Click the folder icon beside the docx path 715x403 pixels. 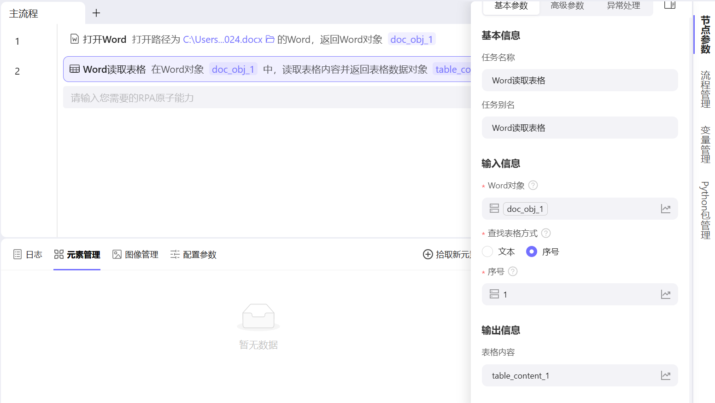point(270,39)
